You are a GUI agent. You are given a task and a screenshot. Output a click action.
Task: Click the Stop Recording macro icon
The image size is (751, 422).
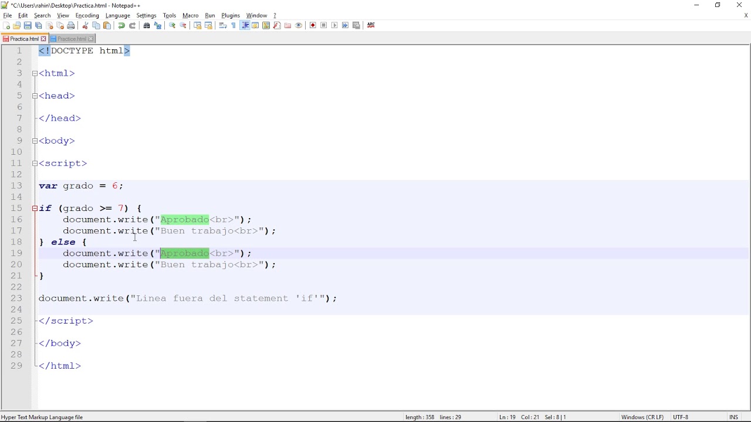[x=323, y=25]
